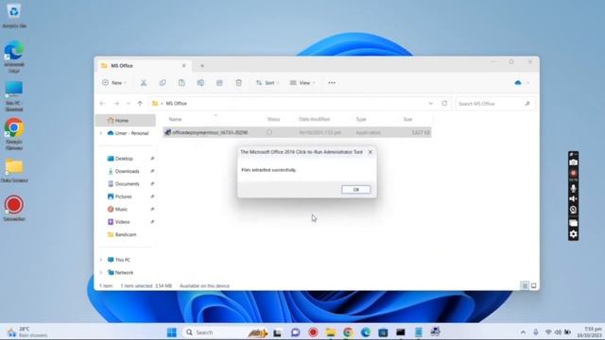Click the Delete trash icon

(x=238, y=83)
